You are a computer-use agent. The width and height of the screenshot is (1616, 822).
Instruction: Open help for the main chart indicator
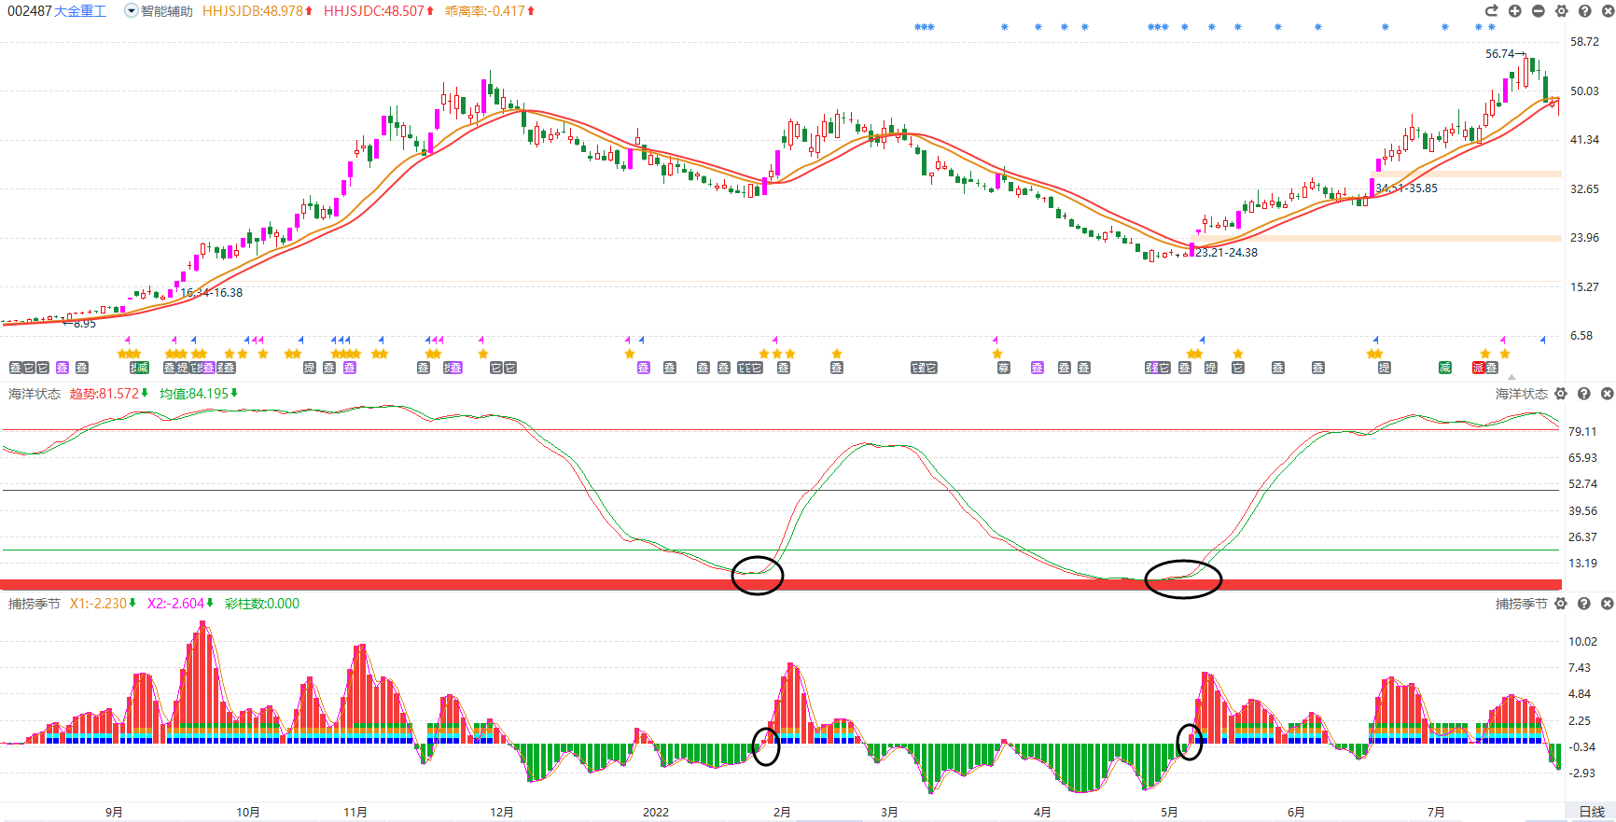pyautogui.click(x=1584, y=11)
